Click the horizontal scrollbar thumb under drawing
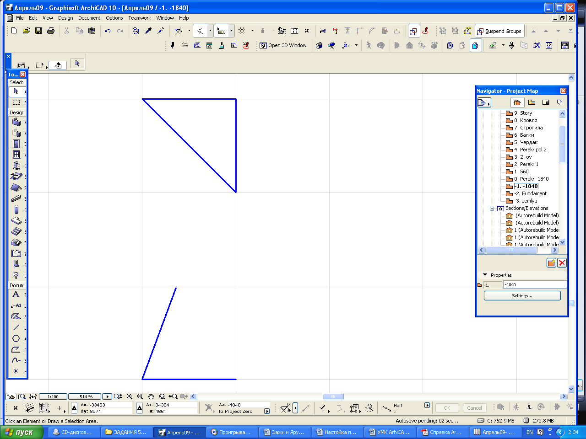Viewport: 586px width, 439px height. pos(333,396)
